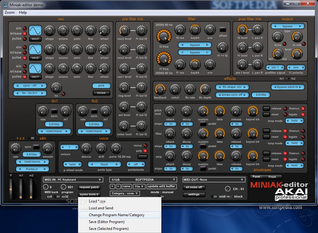This screenshot has height=233, width=318.
Task: Open the MIDI OUT None dropdown
Action: click(x=214, y=180)
